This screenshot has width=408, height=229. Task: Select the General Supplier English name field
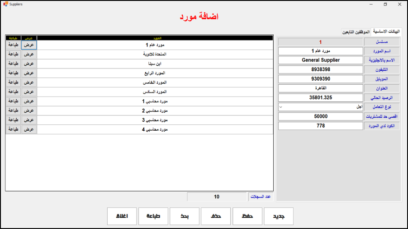pyautogui.click(x=320, y=60)
